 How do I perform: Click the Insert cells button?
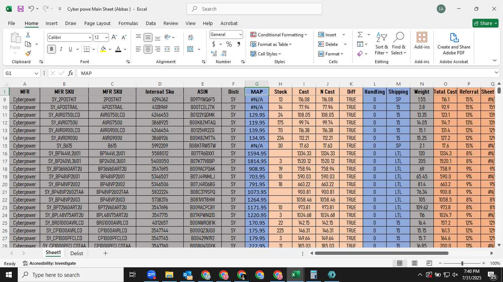(328, 35)
